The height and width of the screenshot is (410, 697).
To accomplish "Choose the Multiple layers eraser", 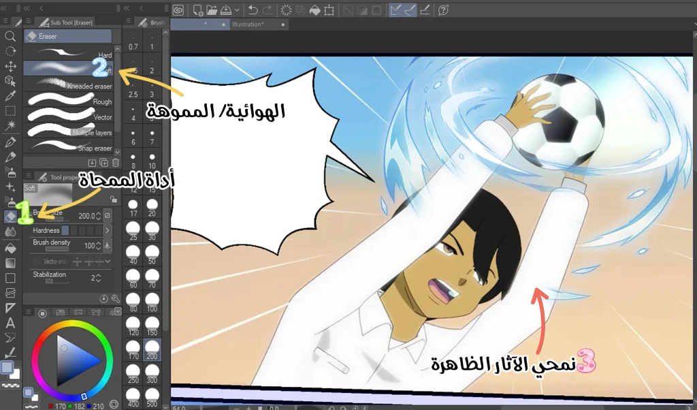I will tap(69, 131).
